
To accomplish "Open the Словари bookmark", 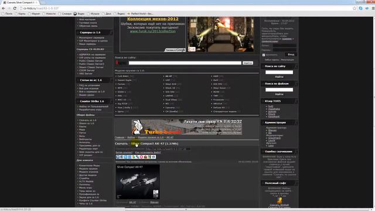I will pyautogui.click(x=65, y=13).
